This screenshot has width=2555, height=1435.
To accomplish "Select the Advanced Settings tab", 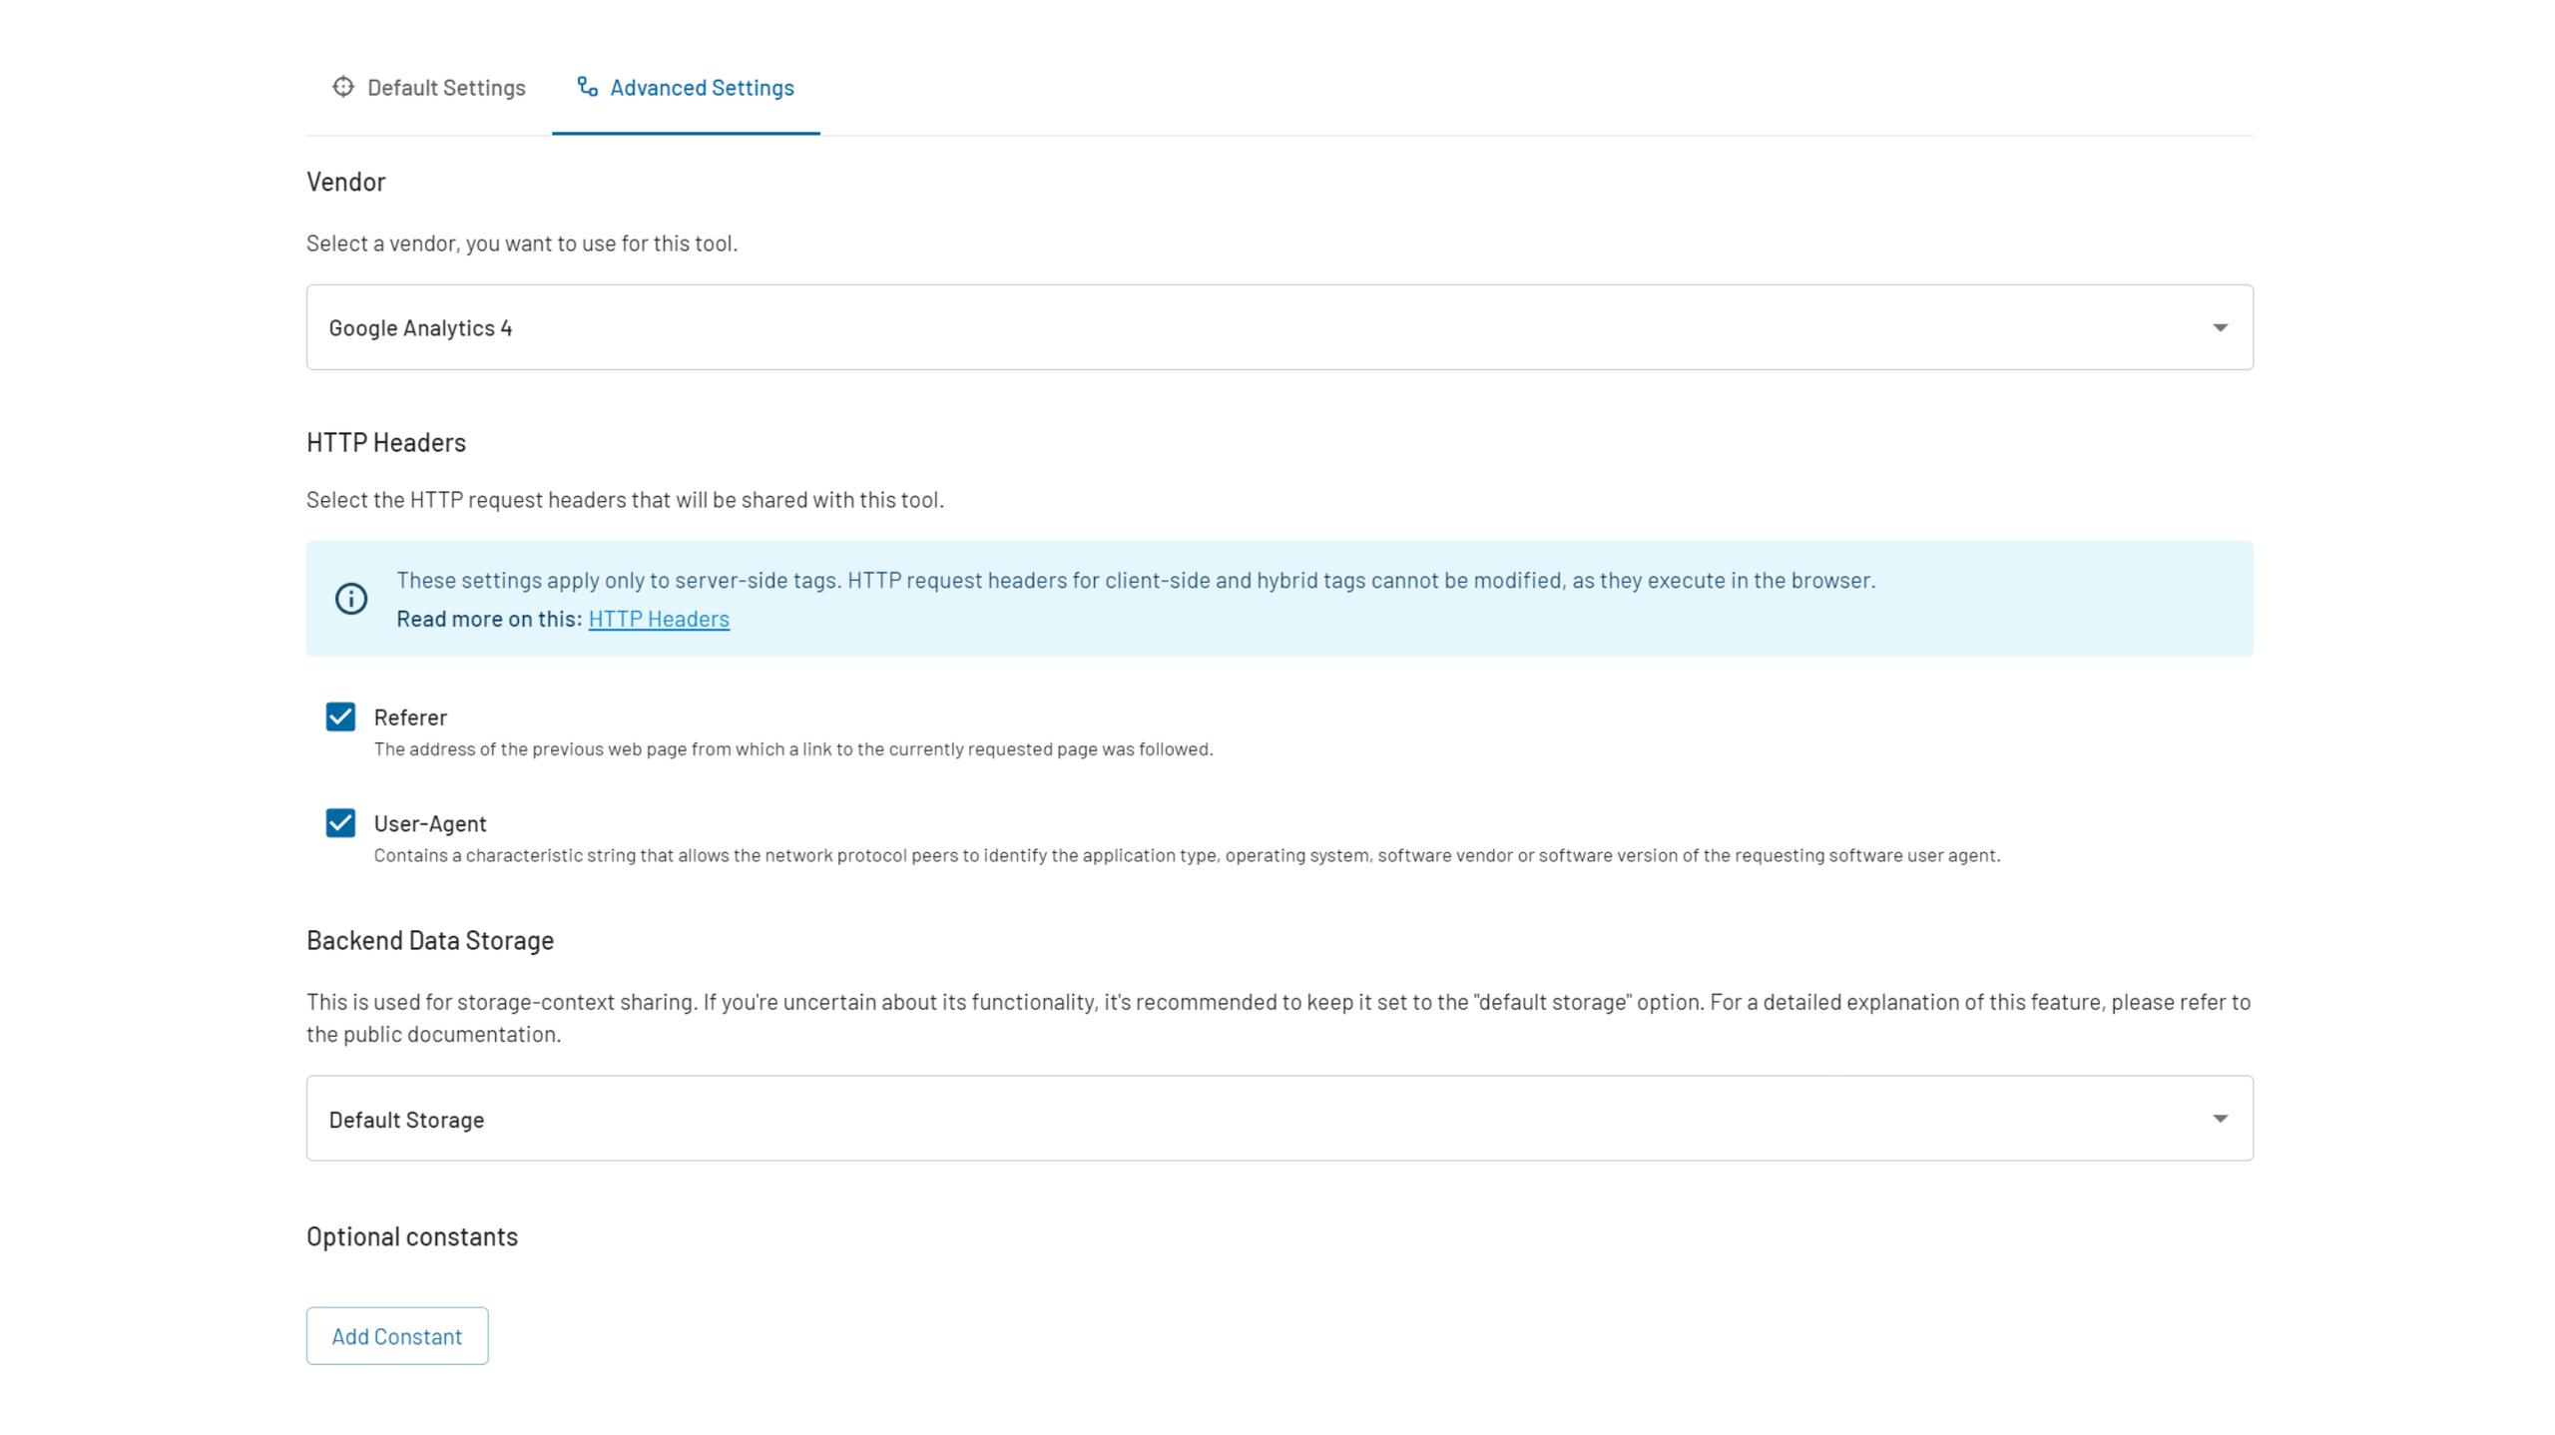I will tap(701, 88).
